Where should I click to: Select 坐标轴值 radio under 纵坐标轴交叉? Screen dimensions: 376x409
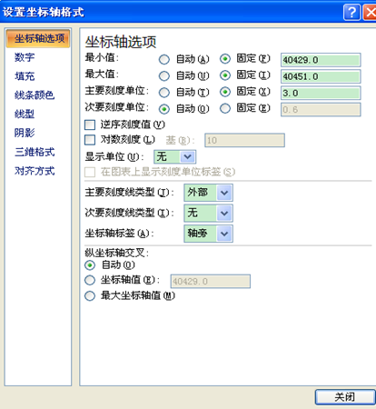(90, 280)
